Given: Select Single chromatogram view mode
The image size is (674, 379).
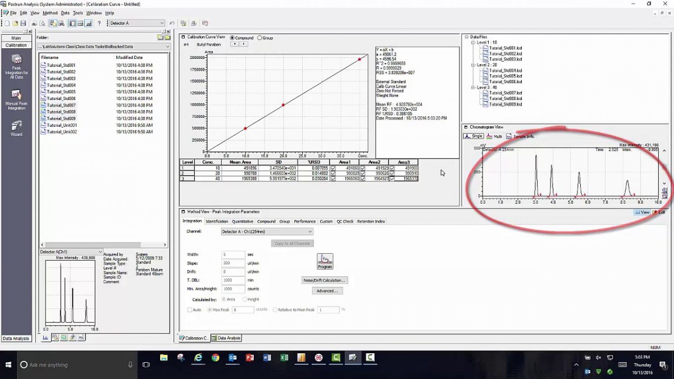Looking at the screenshot, I should point(473,136).
